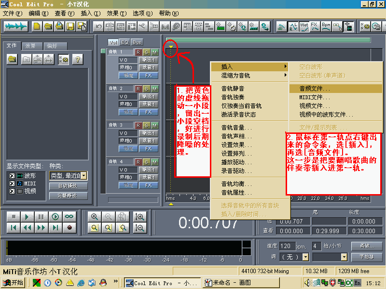Screen dimensions: 386x289
Task: Choose 音频文件... from the insert submenu
Action: pos(336,89)
